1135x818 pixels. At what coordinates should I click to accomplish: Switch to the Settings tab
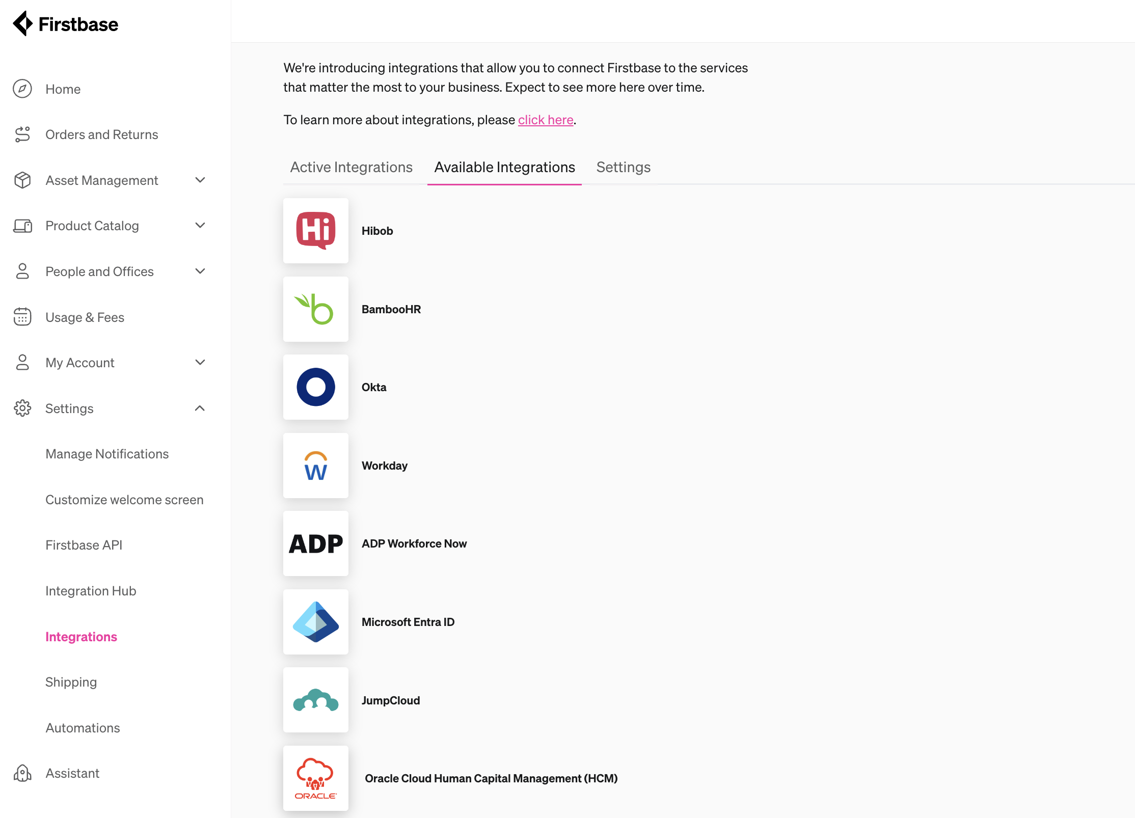624,167
